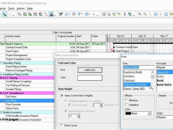Viewport: 173px width, 130px height.
Task: Click the Zoom In magnifier icon
Action: [x=140, y=14]
